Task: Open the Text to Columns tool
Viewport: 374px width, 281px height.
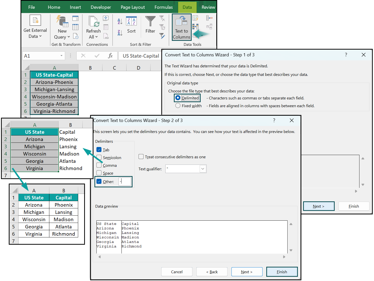Action: (181, 27)
